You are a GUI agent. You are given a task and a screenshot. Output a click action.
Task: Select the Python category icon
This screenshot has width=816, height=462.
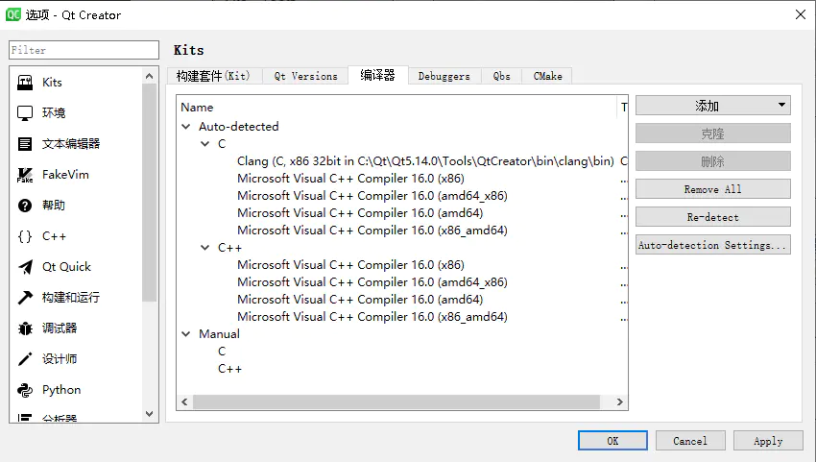click(25, 390)
